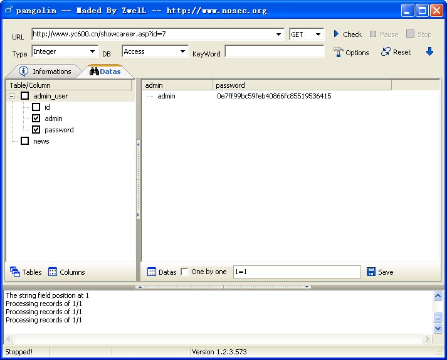Click the Datas button label below results
Screen dimensions: 447x360
167,272
